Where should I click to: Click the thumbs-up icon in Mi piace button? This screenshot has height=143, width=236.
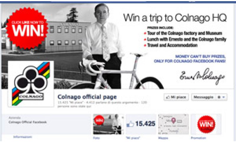(x=168, y=97)
